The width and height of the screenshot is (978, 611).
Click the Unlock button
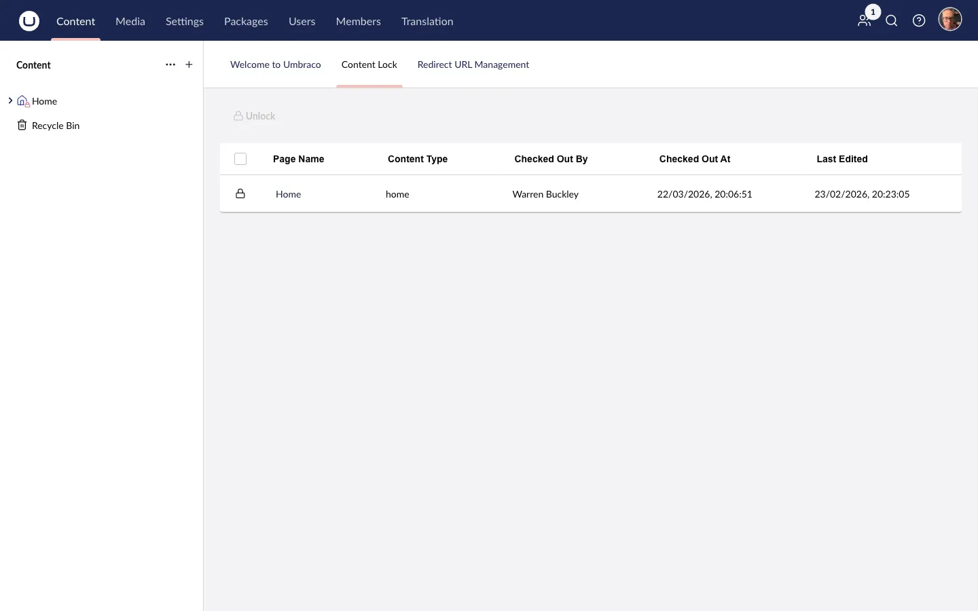coord(255,115)
